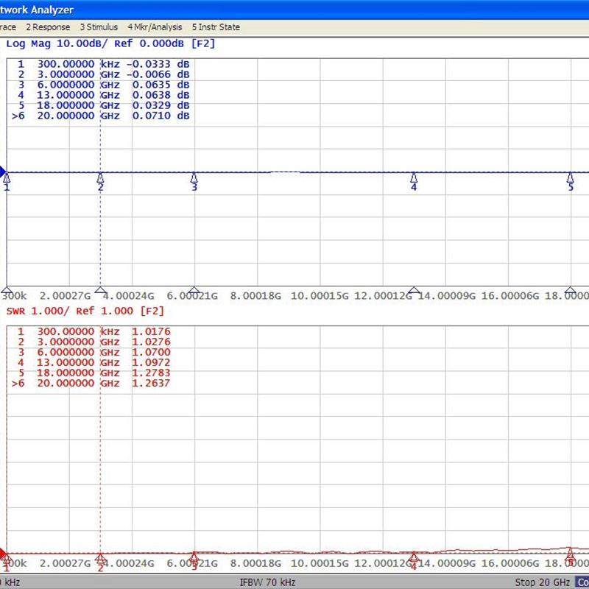Click blue marker 2 row 3.0000000 GHz -0.0066 dB
The height and width of the screenshot is (589, 589).
click(x=103, y=74)
